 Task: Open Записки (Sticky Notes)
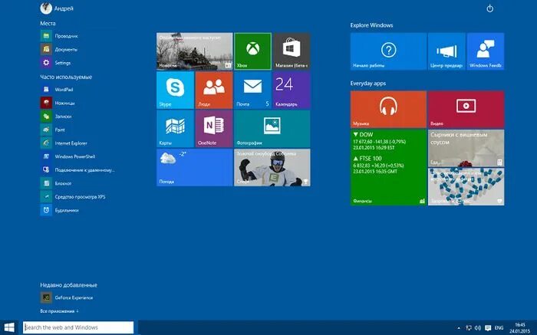[57, 117]
